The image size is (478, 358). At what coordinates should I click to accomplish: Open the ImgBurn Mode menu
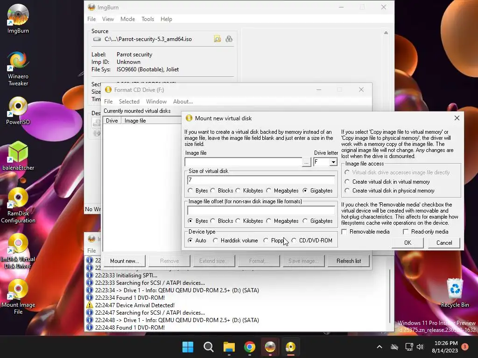[x=128, y=19]
